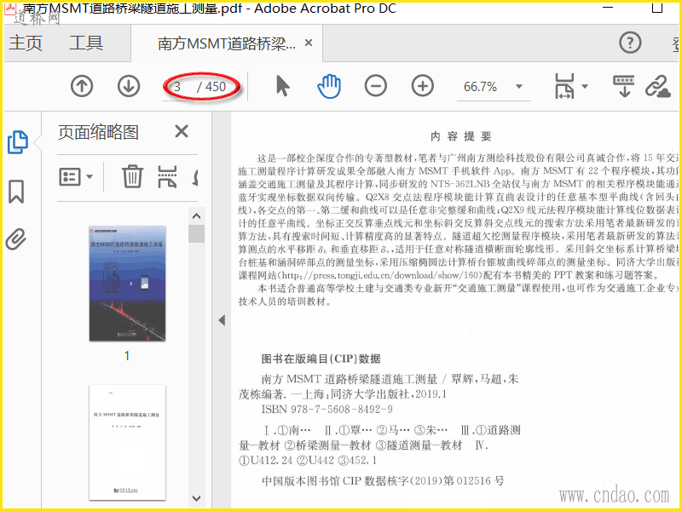Click the 图书在版编目(CIP)数据 heading

pos(321,359)
